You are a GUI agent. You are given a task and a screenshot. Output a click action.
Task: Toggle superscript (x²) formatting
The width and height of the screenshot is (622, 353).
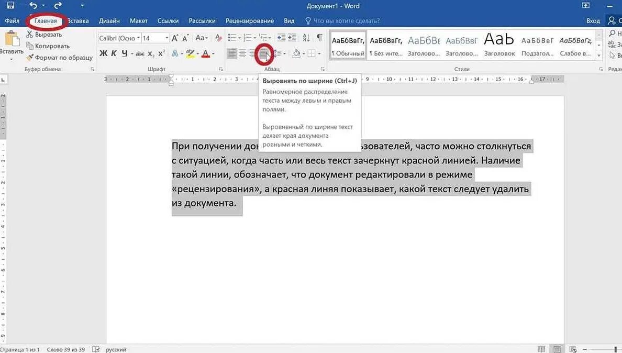click(161, 53)
